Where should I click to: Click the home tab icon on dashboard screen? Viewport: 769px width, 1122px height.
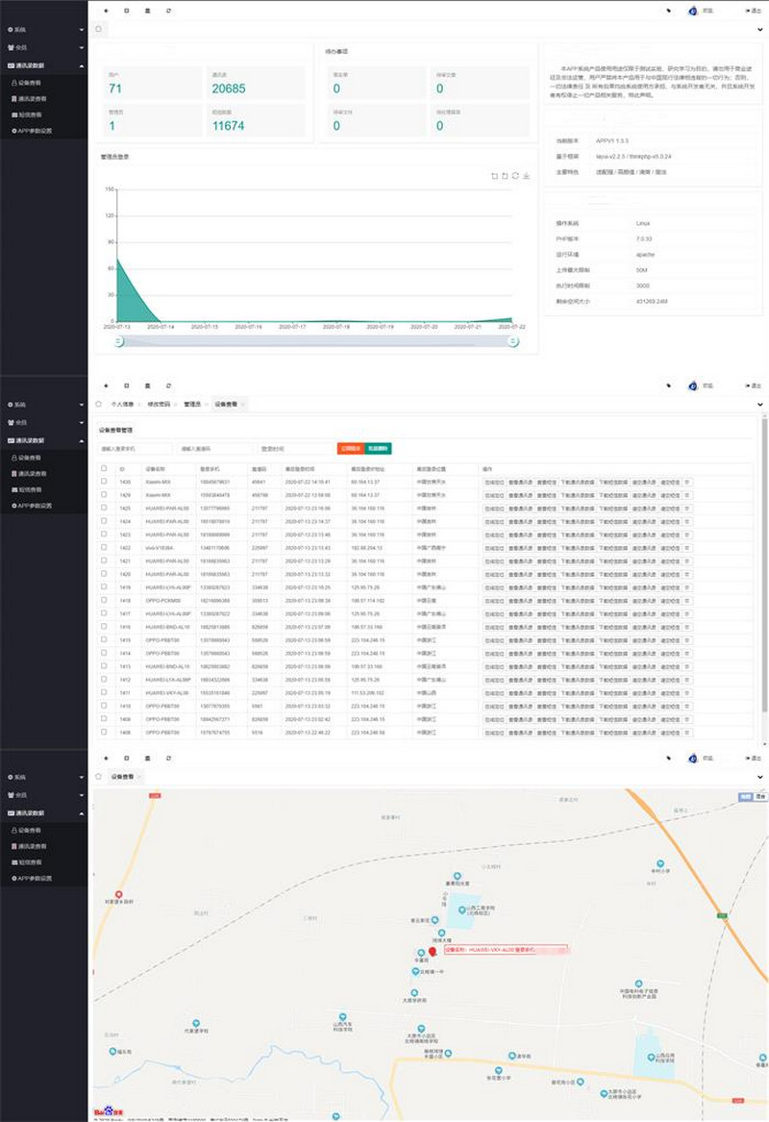pos(99,29)
